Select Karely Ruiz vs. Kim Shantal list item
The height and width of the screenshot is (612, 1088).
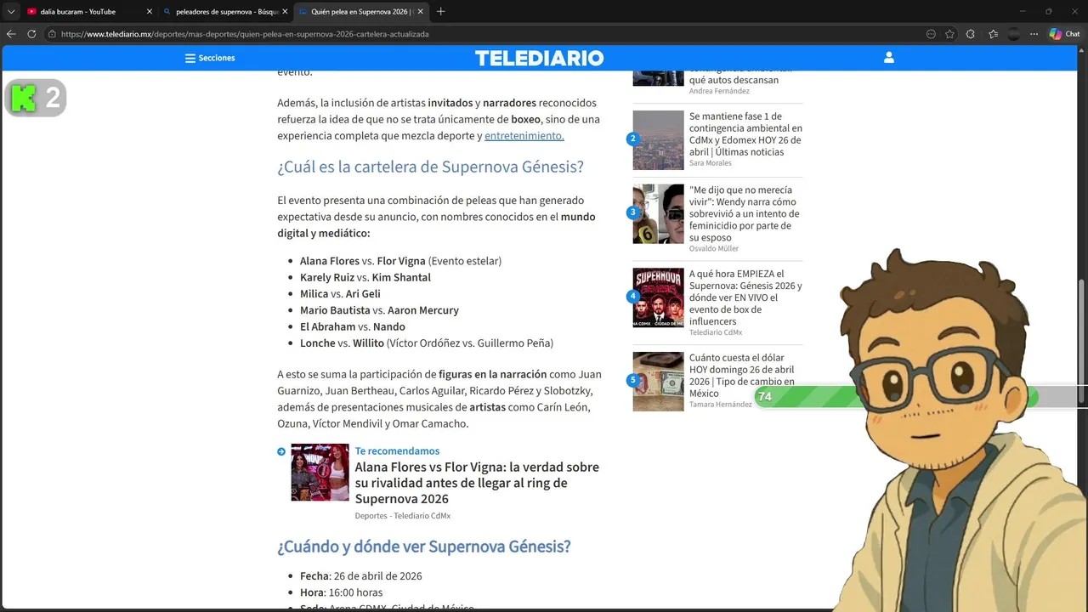pyautogui.click(x=365, y=277)
